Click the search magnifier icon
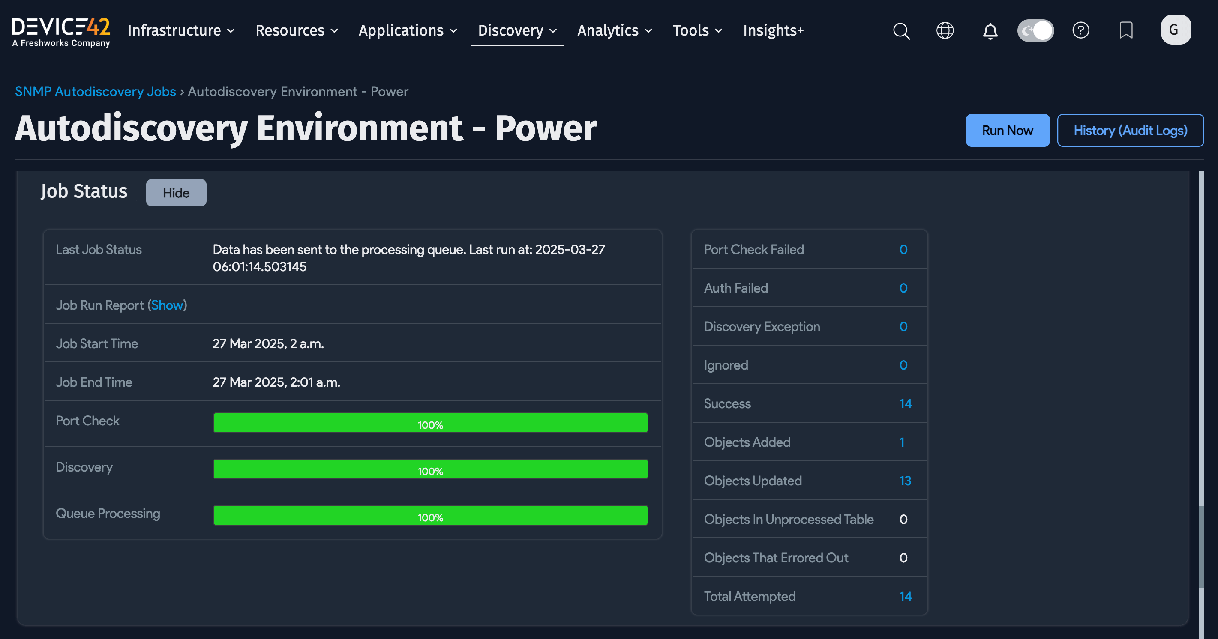 (901, 31)
